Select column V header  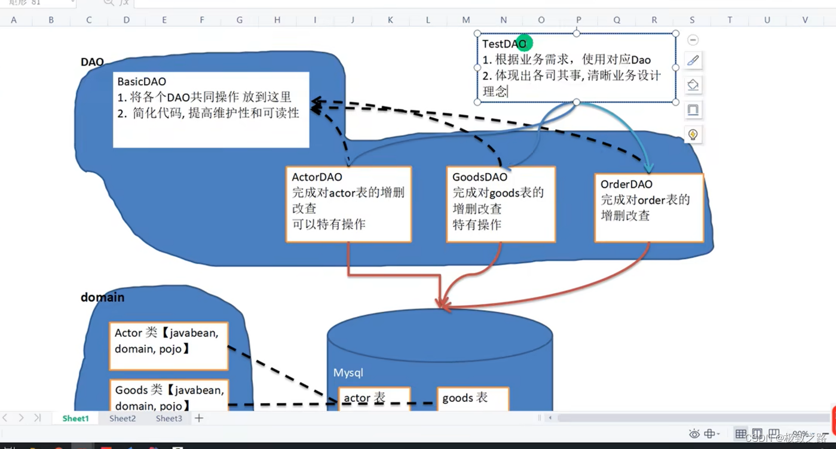point(805,20)
